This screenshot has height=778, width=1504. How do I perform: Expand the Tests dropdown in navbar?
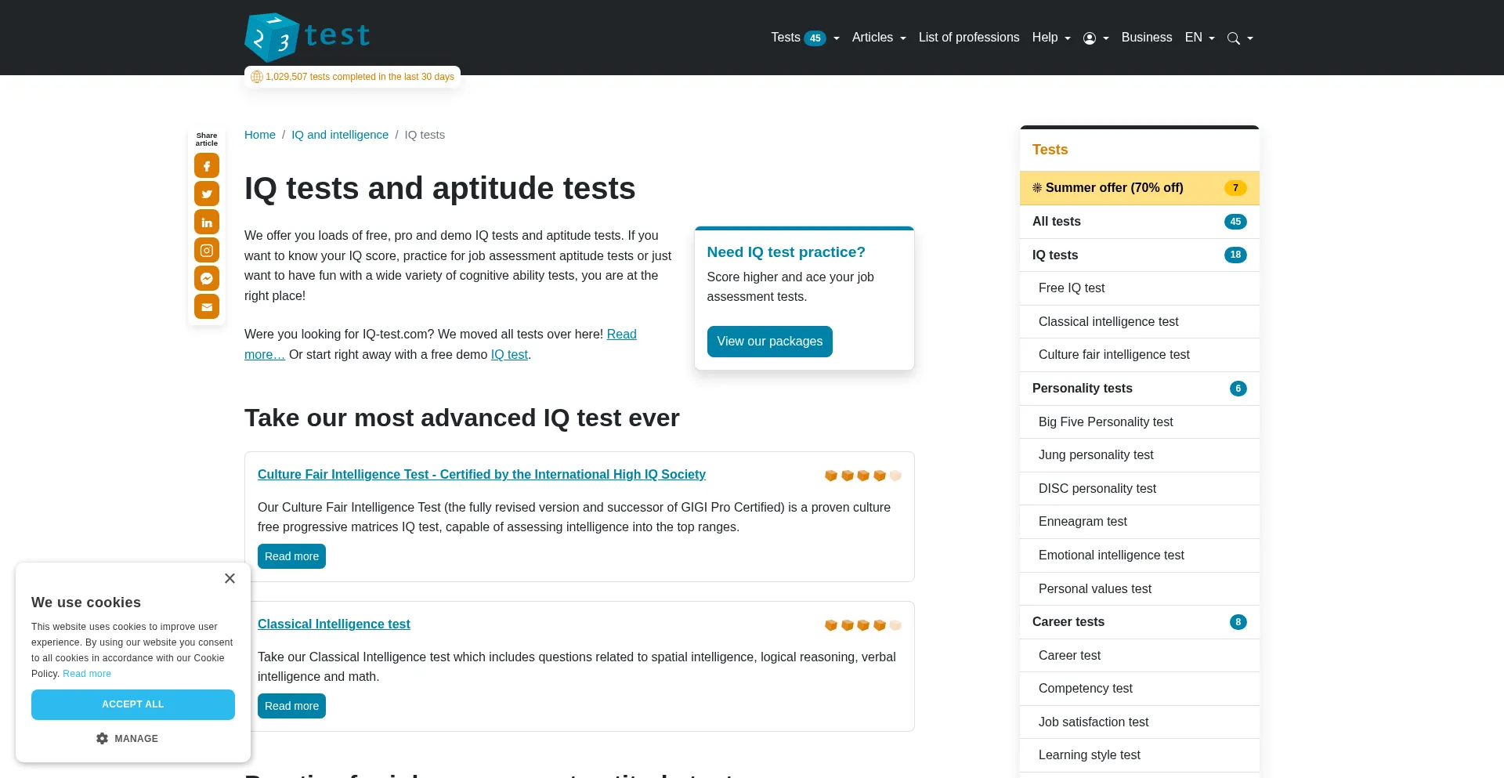(804, 38)
